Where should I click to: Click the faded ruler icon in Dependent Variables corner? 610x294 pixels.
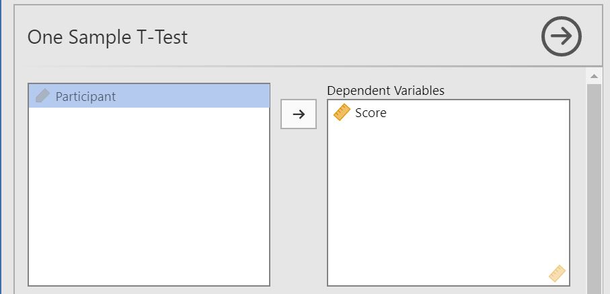pyautogui.click(x=557, y=273)
